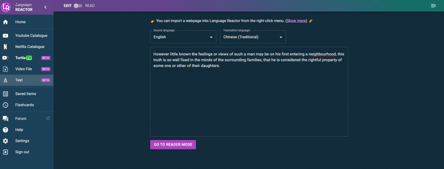Click the external link icon beside Forum
Viewport: 444px width, 169px height.
(48, 118)
